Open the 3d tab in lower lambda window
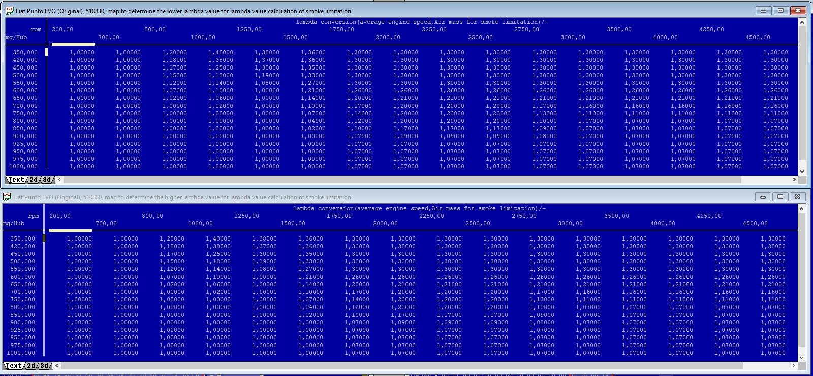The width and height of the screenshot is (813, 376). click(47, 180)
